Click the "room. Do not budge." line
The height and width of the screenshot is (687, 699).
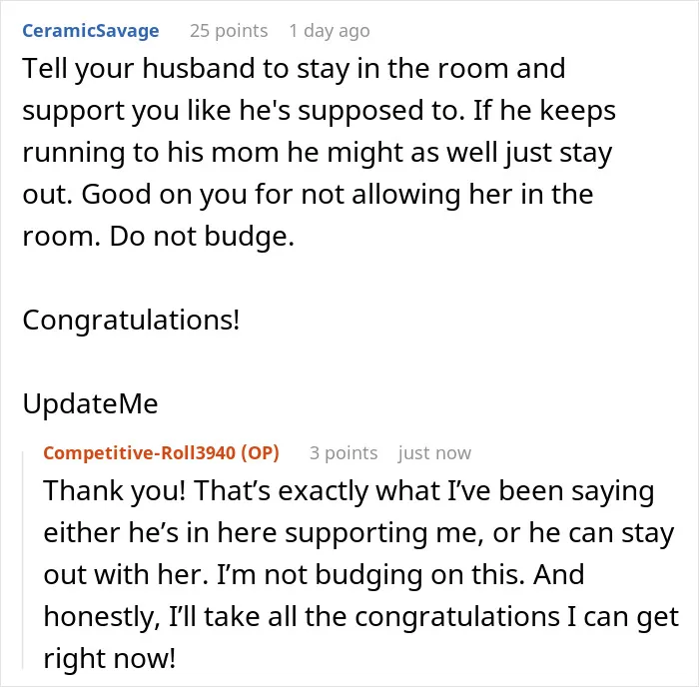coord(158,237)
